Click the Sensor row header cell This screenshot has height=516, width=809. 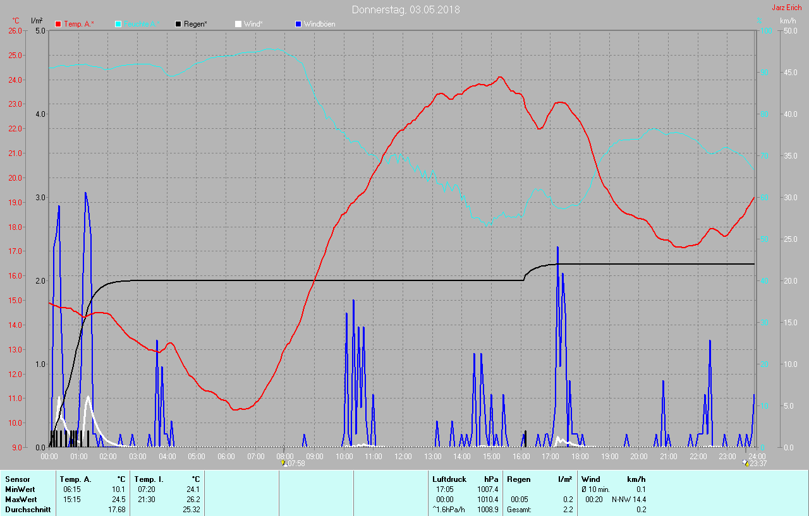[x=18, y=479]
